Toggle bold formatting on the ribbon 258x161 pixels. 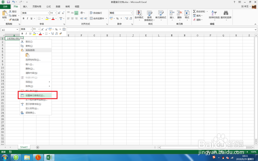[23, 18]
